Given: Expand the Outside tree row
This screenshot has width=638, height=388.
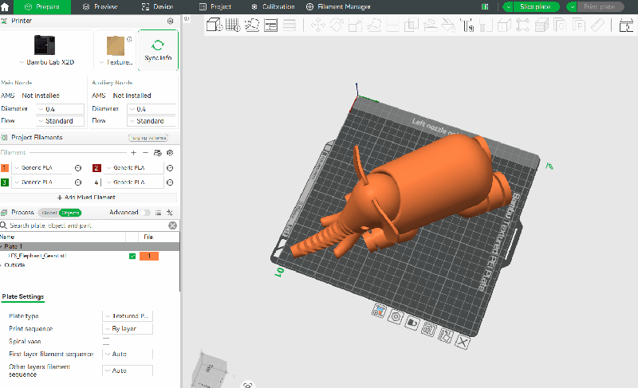Looking at the screenshot, I should click(2, 265).
